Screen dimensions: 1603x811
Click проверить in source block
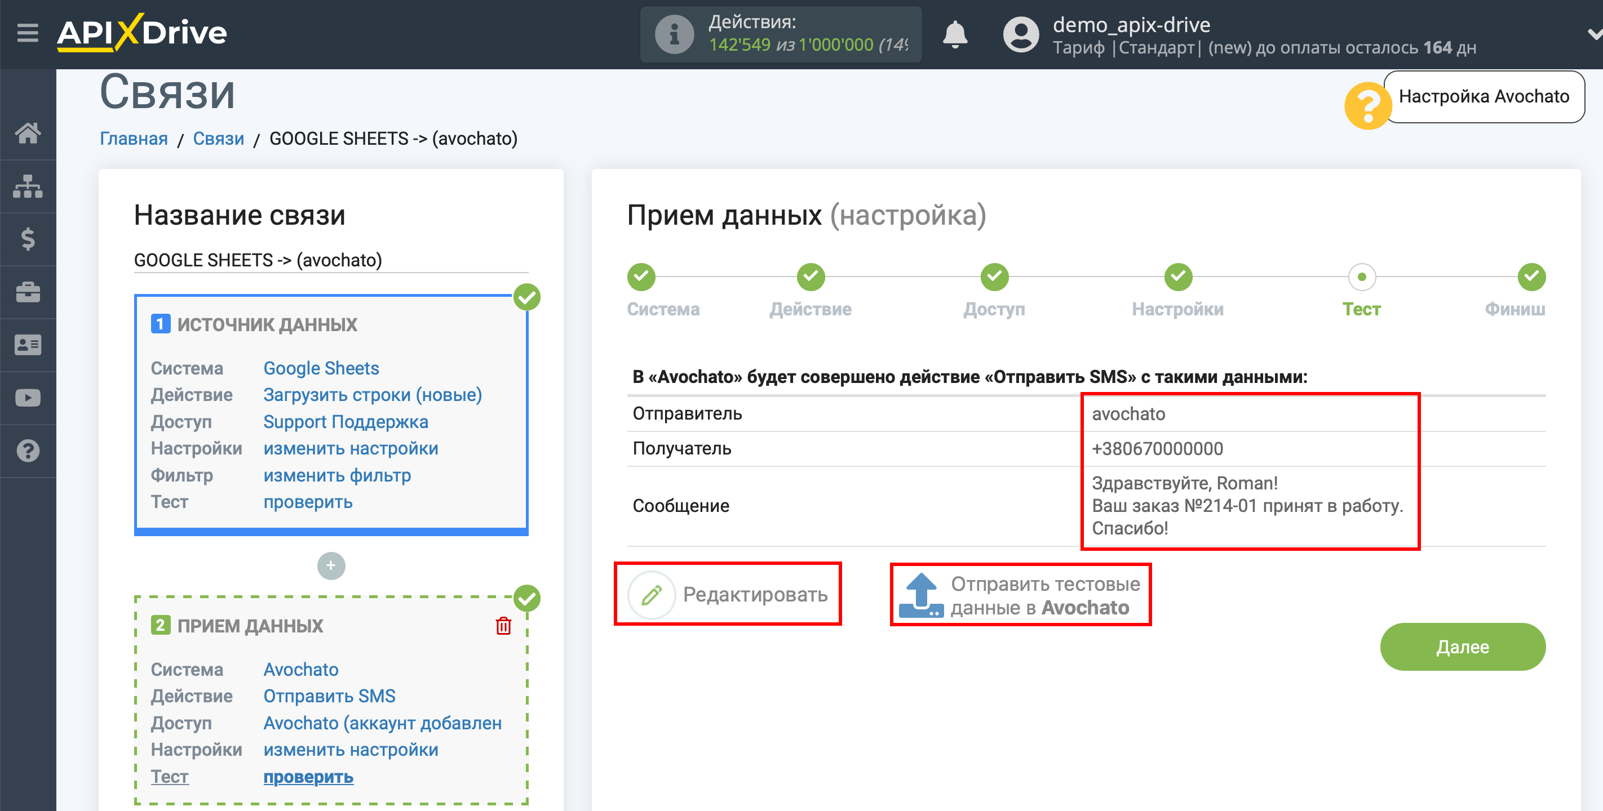(308, 502)
